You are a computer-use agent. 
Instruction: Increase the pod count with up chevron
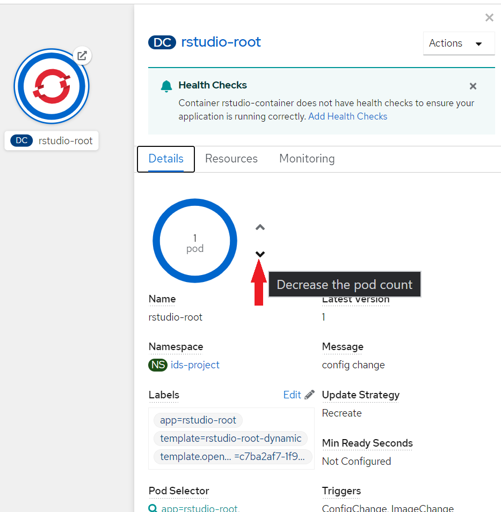(260, 227)
